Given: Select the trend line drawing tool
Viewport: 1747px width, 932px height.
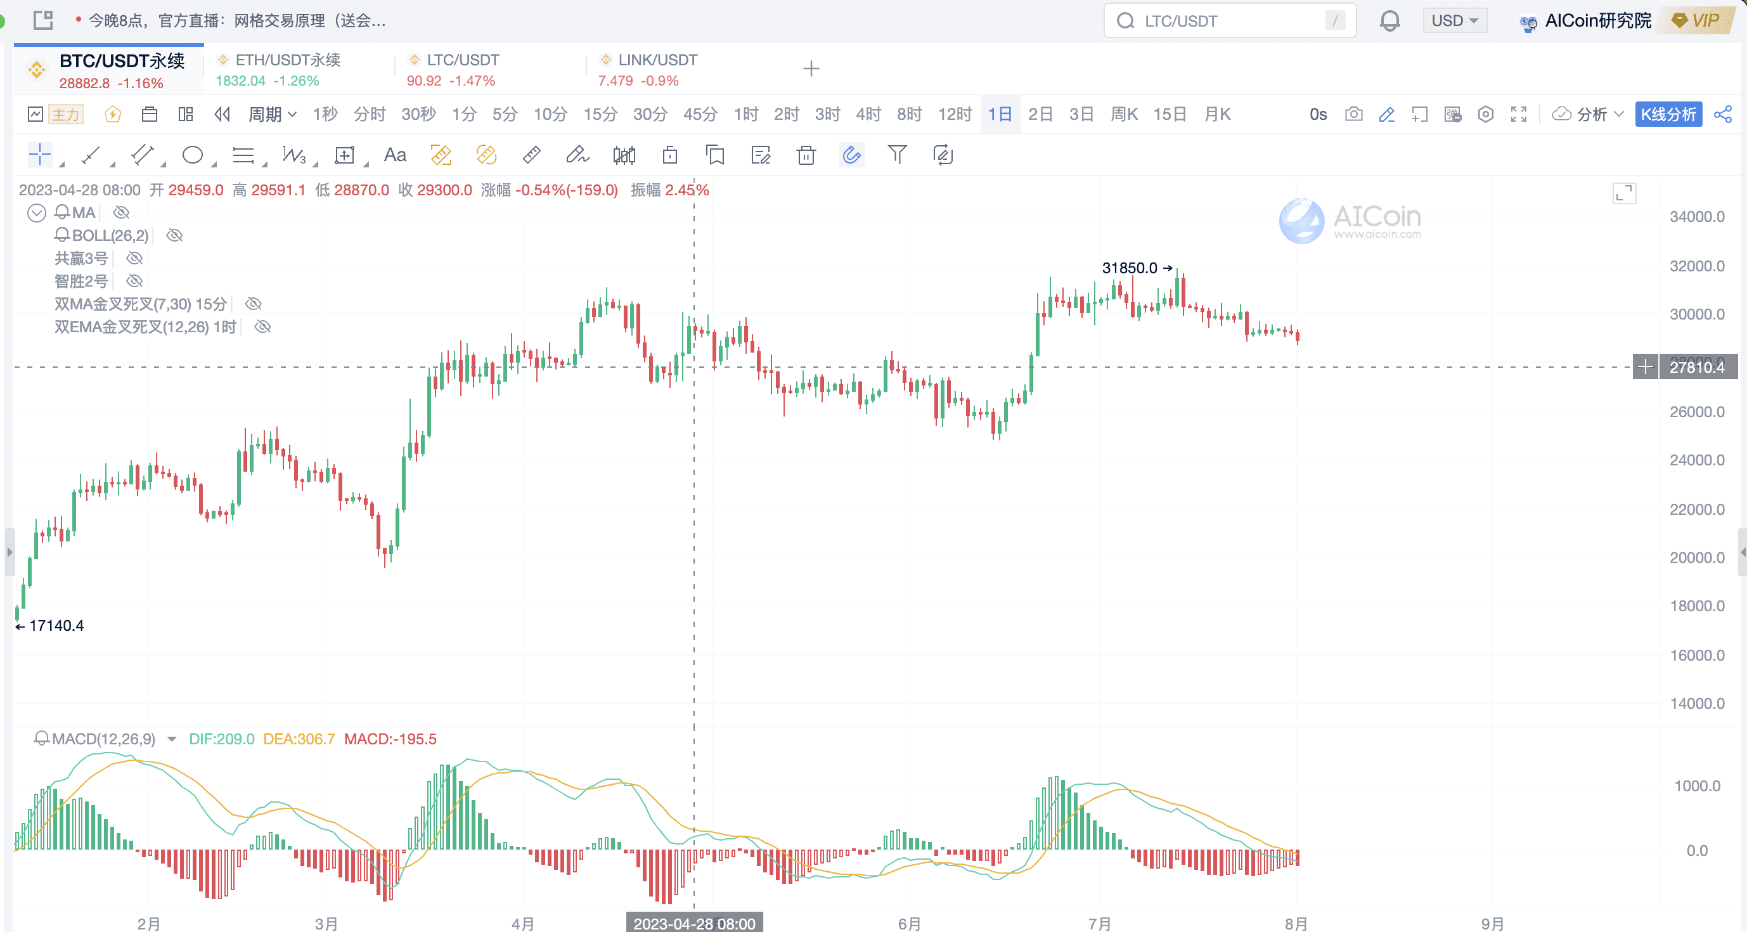Looking at the screenshot, I should pos(91,155).
